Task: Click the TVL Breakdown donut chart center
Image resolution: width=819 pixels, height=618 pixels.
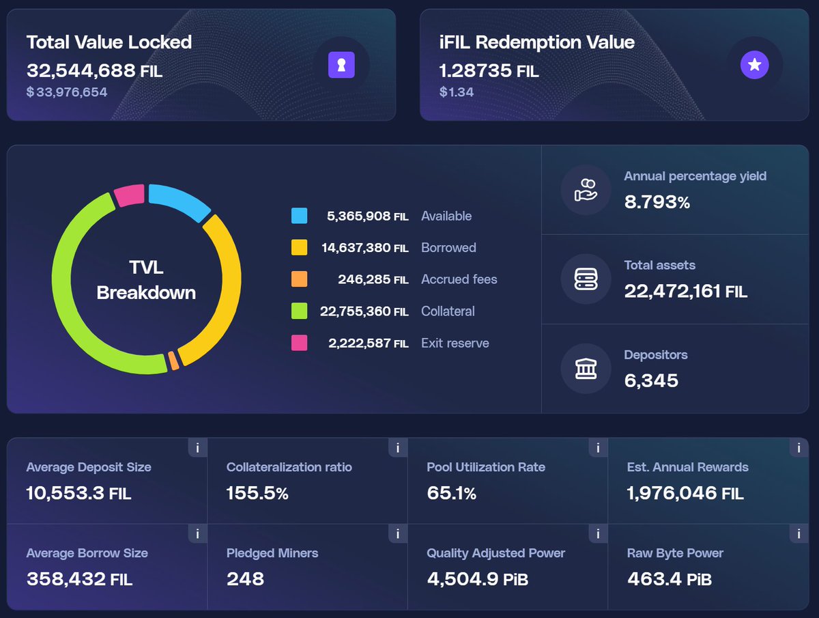Action: click(x=146, y=280)
